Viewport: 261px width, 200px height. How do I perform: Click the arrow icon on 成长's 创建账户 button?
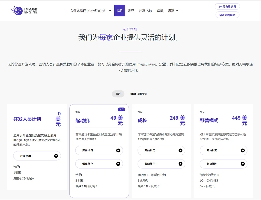coord(180,164)
